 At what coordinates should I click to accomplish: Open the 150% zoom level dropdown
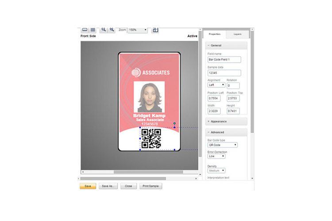(x=138, y=30)
